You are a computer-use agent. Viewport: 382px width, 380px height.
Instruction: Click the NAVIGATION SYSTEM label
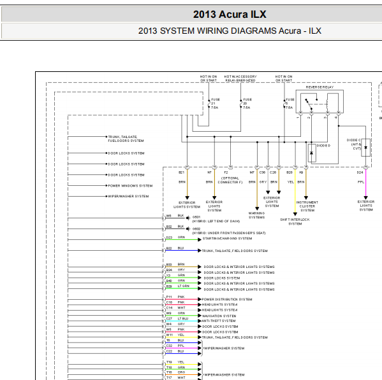tap(219, 316)
